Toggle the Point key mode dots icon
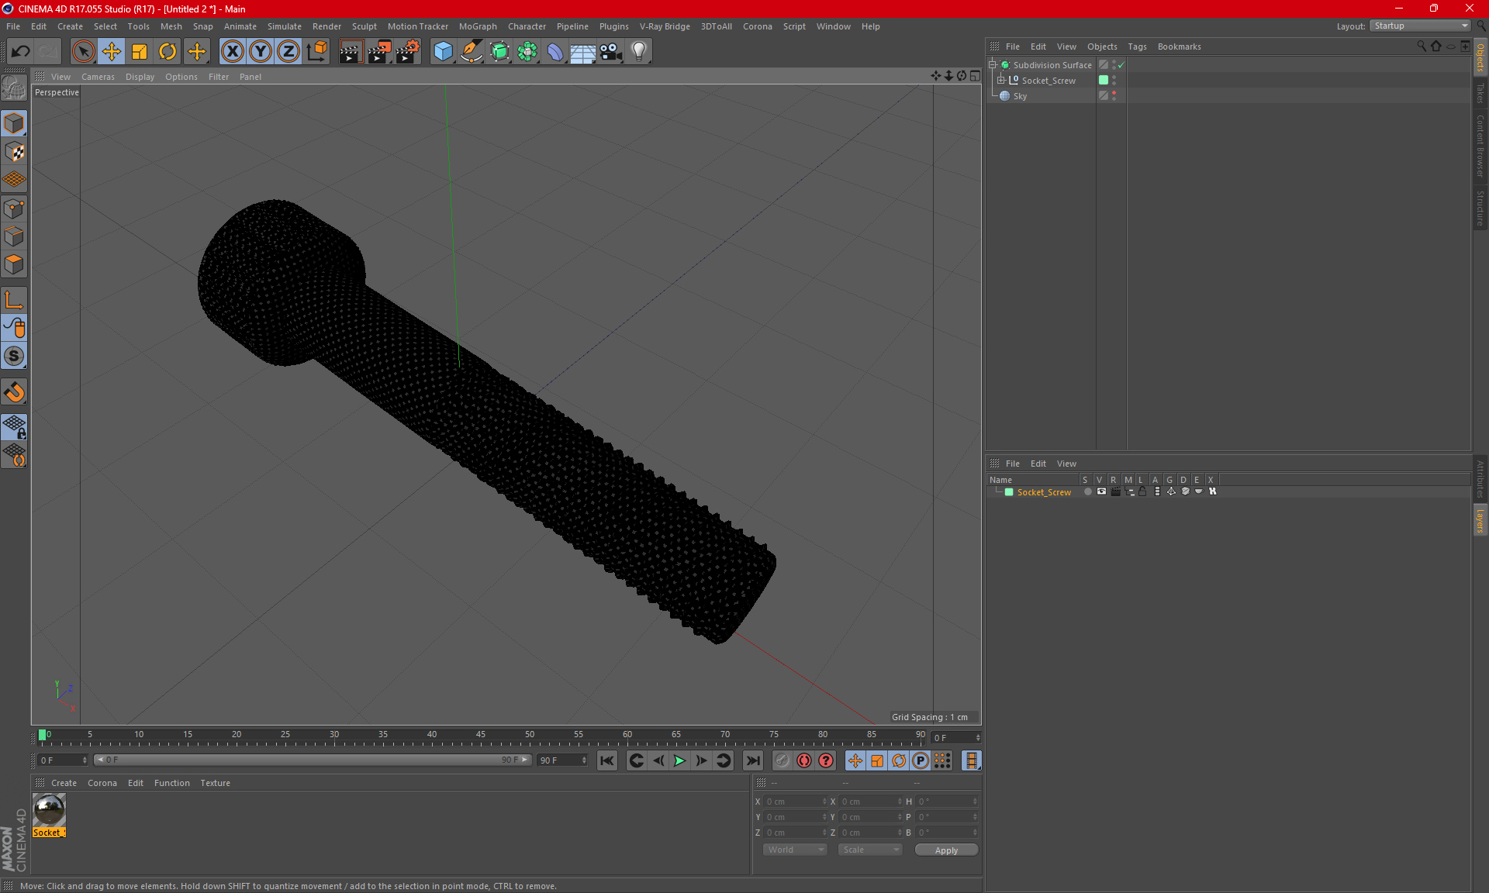 (942, 760)
